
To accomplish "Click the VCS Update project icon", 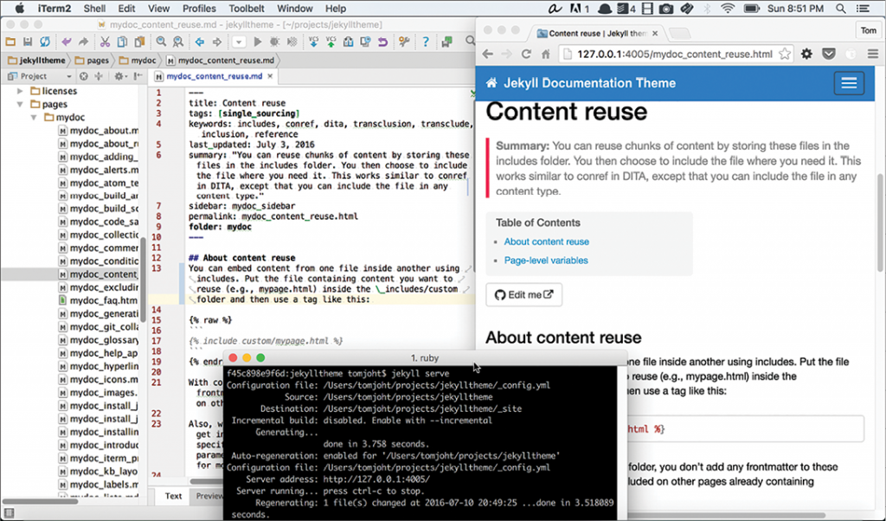I will pos(313,42).
